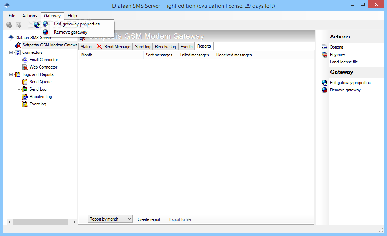Screen dimensions: 387x236
Task: Click the second grey toolbar icon
Action: pos(18,25)
